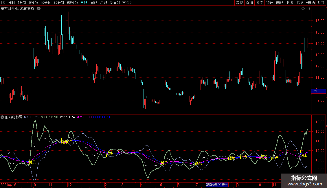Click the 绝杀 signal near May

(x=164, y=163)
